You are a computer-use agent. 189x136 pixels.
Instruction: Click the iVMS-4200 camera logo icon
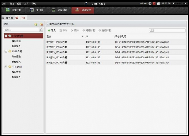86,4
